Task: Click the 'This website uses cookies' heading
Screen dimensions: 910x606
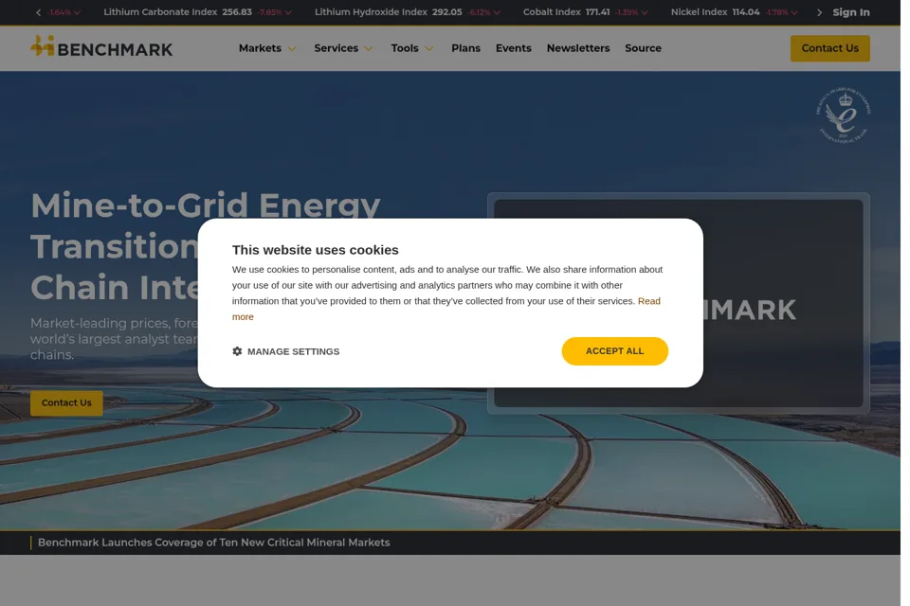Action: coord(315,250)
